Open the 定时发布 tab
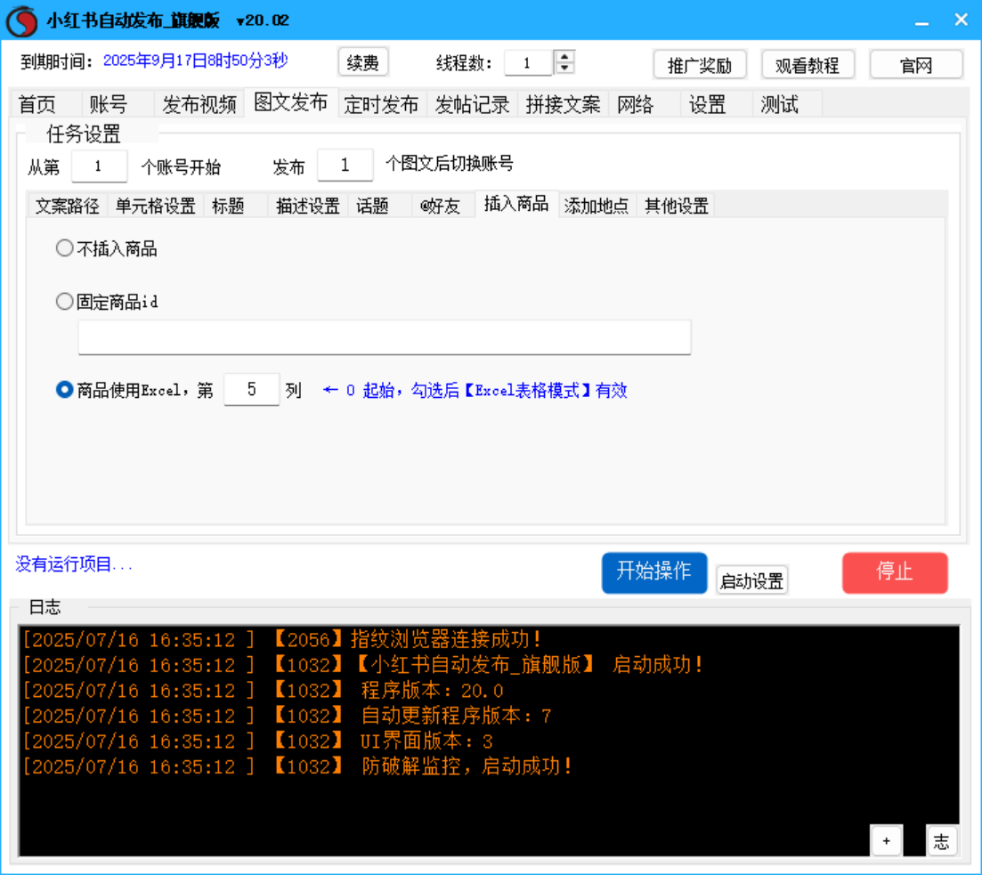The width and height of the screenshot is (982, 875). [381, 104]
